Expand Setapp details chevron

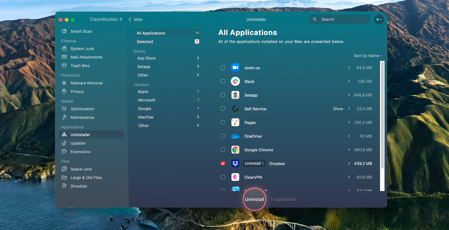[349, 95]
